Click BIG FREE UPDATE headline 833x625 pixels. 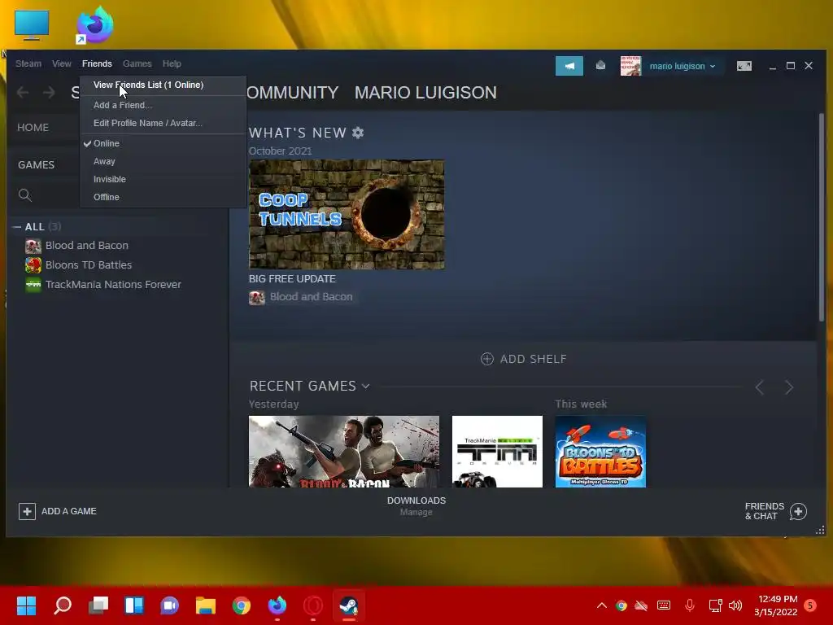[x=292, y=279]
